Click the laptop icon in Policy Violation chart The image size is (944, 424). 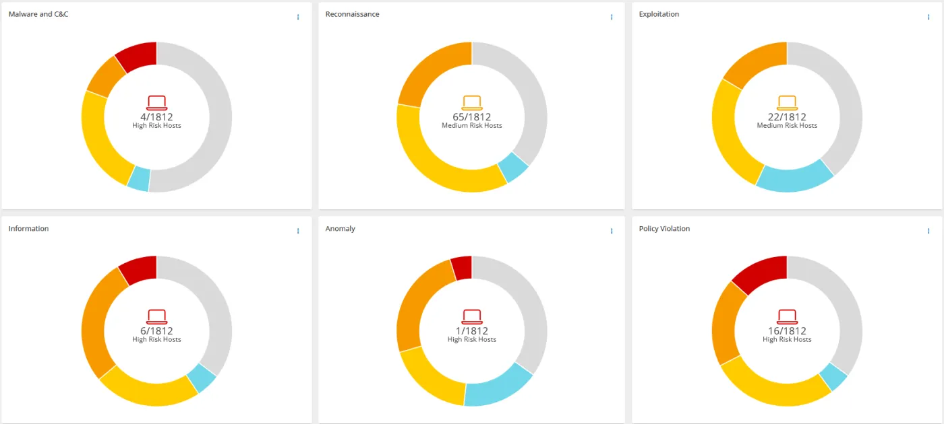(x=787, y=317)
